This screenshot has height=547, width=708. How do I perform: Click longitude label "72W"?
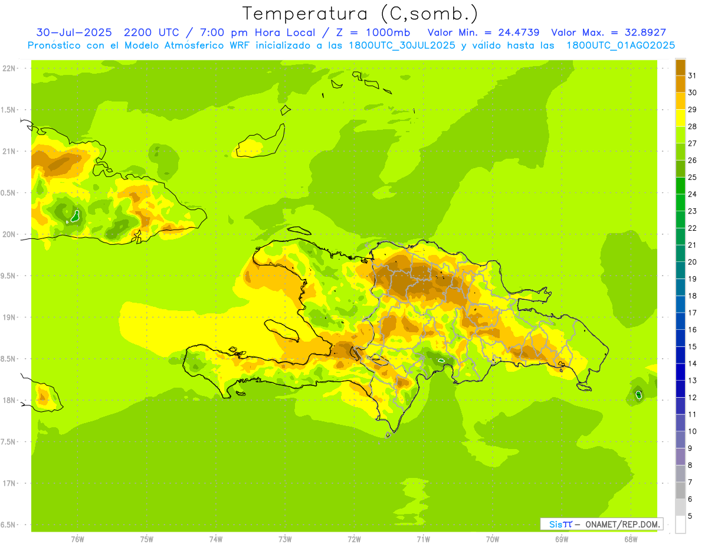(354, 539)
